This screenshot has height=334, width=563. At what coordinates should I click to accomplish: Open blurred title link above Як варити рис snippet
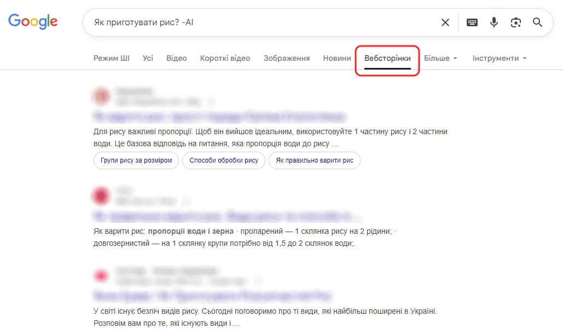pos(227,216)
